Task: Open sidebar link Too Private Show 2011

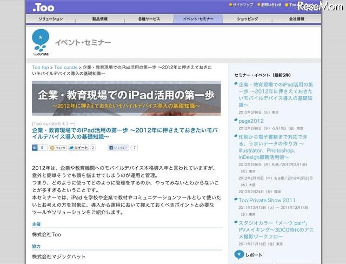Action: point(267,200)
